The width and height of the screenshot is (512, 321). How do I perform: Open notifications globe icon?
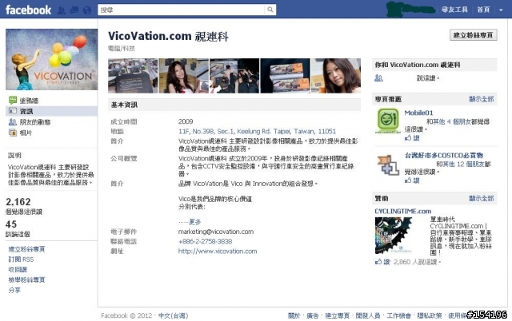pos(87,10)
